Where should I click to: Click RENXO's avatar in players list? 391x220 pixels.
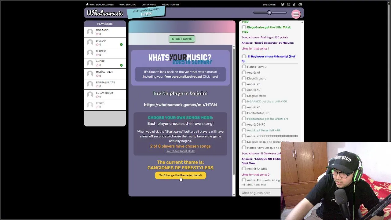[90, 105]
